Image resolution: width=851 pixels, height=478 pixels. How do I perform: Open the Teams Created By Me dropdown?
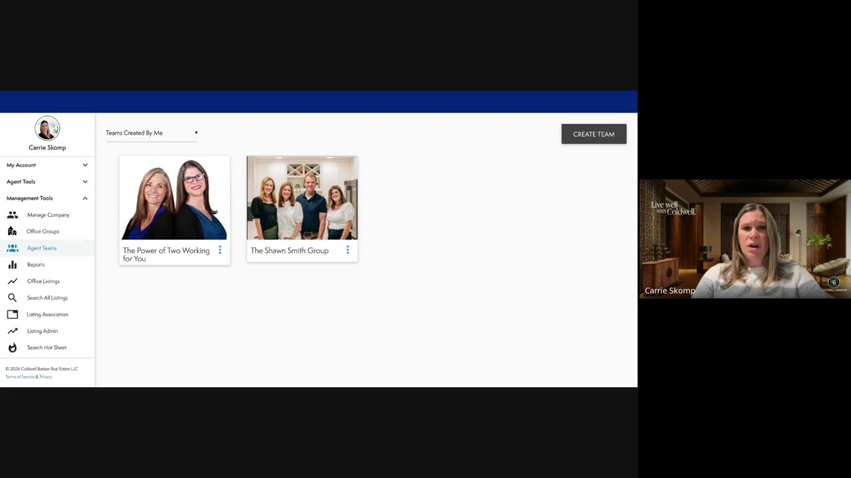[152, 133]
